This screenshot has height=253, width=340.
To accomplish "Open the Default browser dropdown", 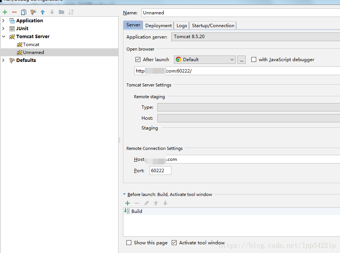I will point(205,59).
